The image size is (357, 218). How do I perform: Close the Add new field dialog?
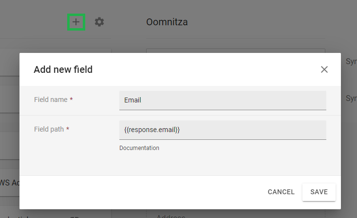(x=324, y=69)
